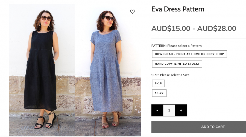Open the black sleeveless dress photo
The height and width of the screenshot is (137, 246).
click(x=42, y=70)
